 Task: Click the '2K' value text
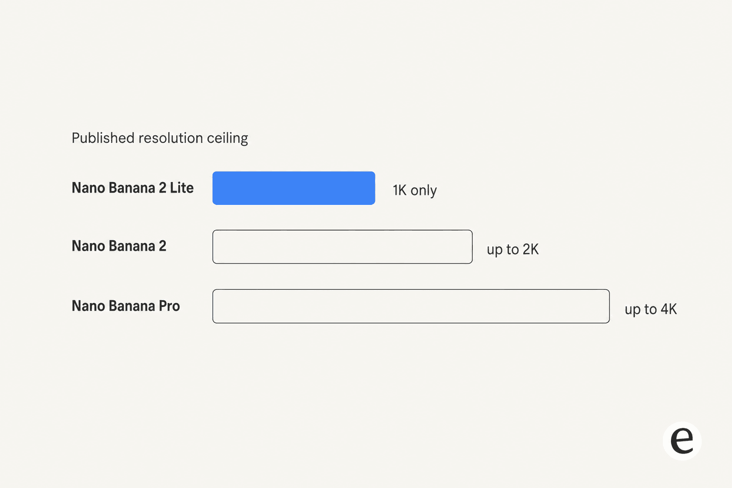coord(530,249)
